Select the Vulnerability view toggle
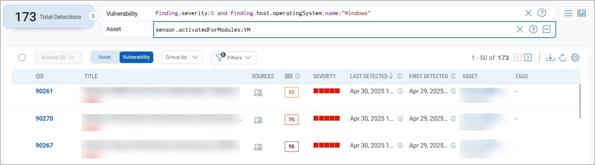The width and height of the screenshot is (595, 165). pos(136,57)
